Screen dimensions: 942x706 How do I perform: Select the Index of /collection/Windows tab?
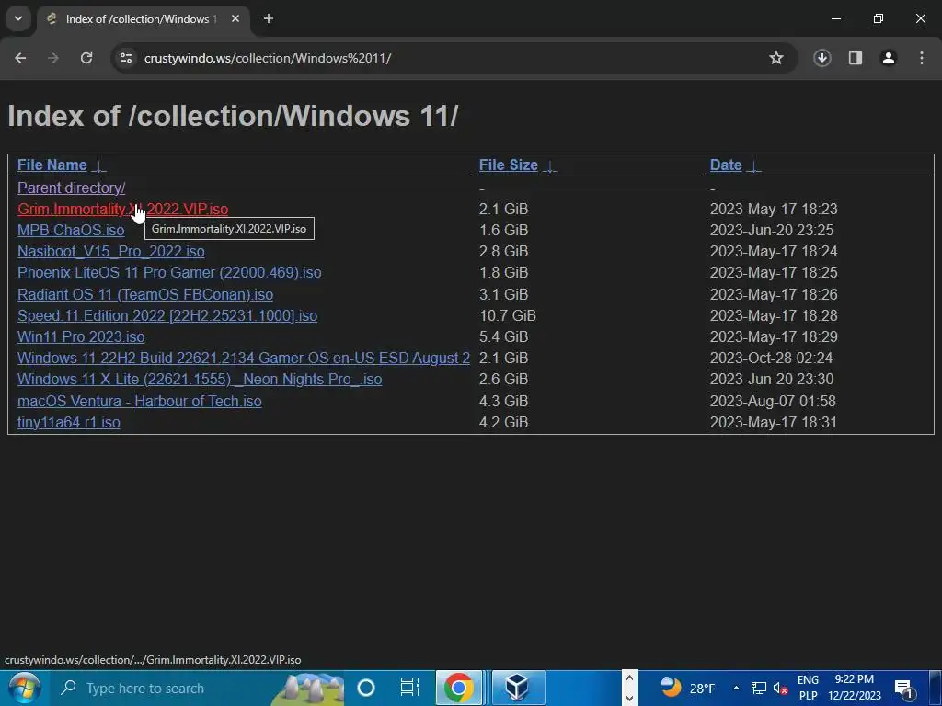[x=141, y=18]
